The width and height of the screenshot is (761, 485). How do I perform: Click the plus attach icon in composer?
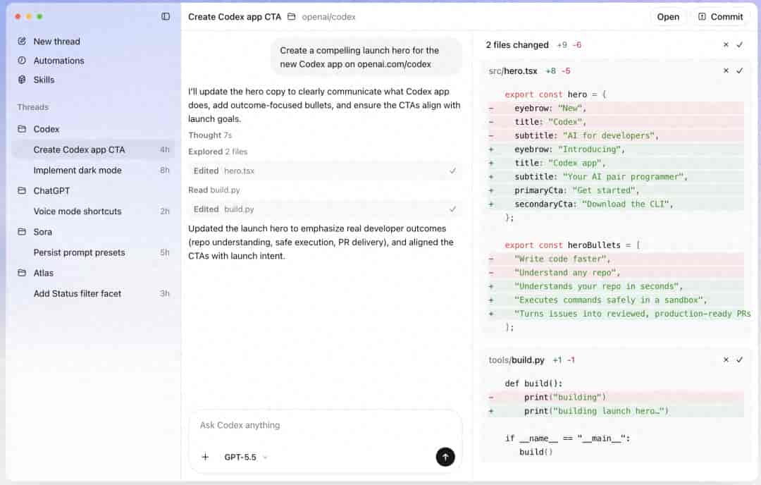205,457
